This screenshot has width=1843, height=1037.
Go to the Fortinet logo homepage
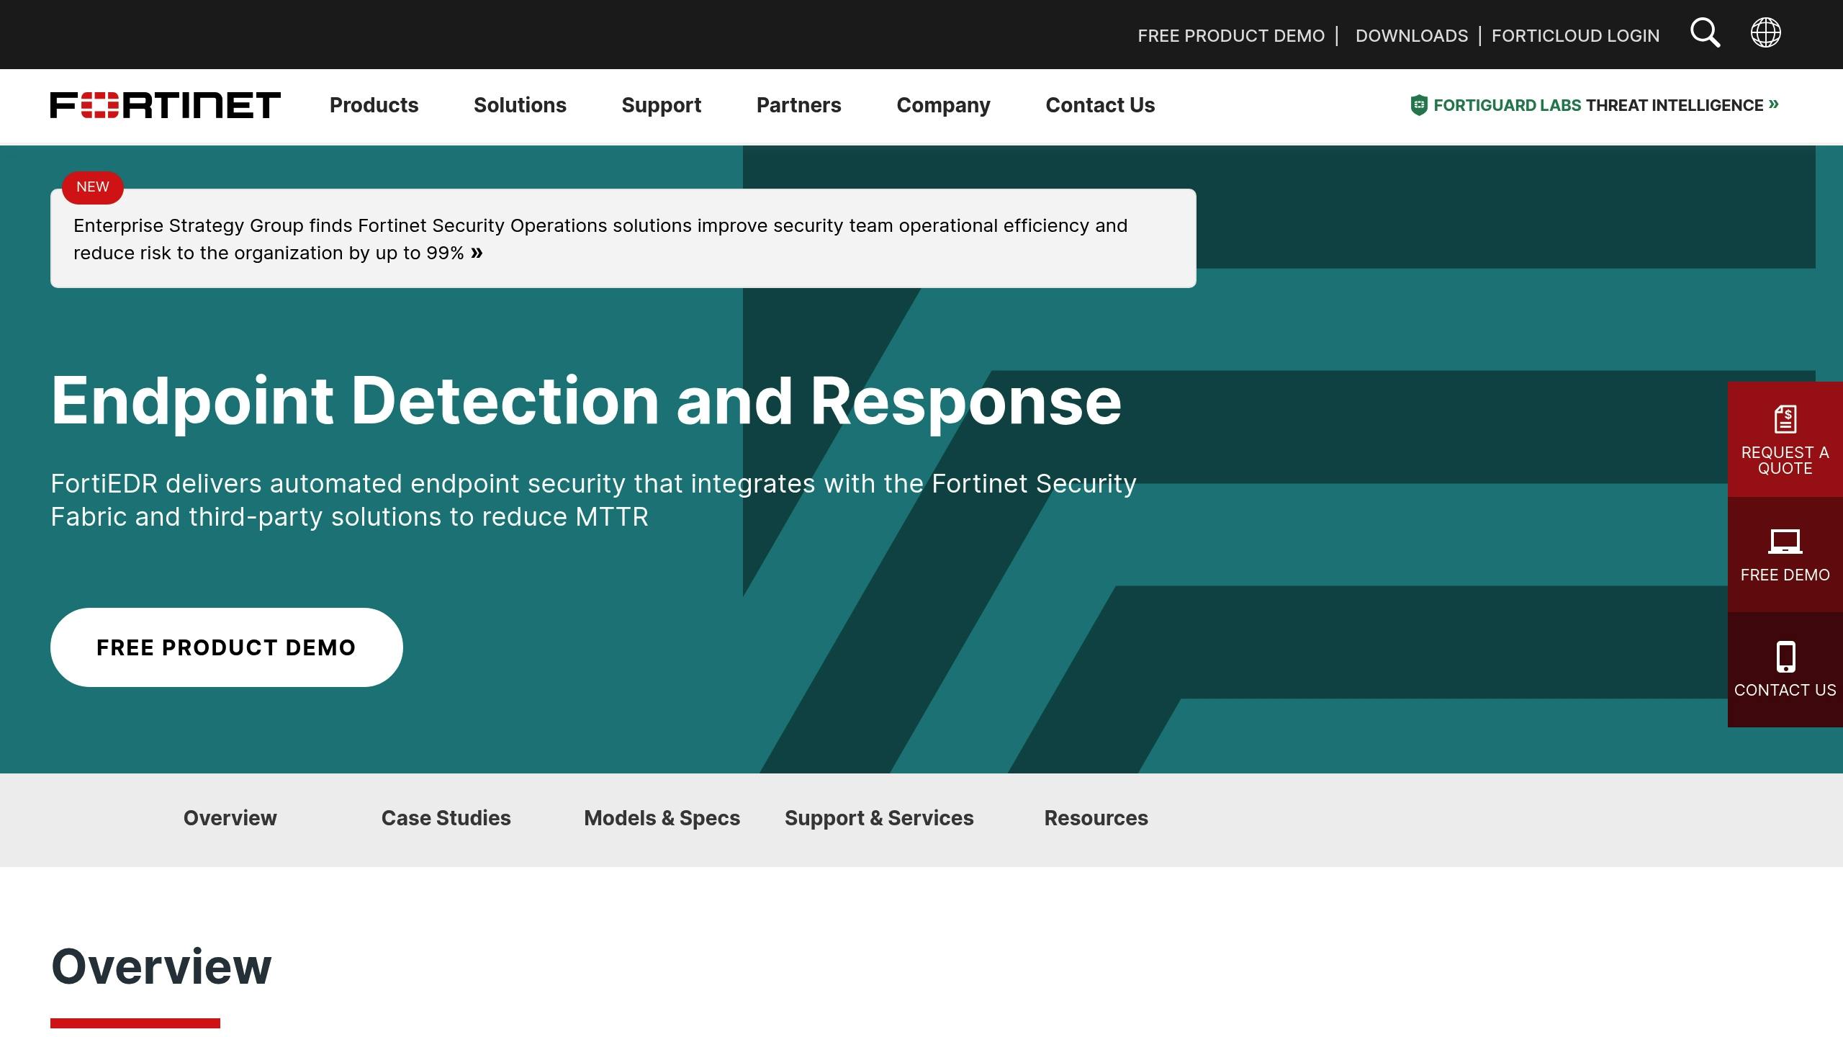(x=165, y=105)
